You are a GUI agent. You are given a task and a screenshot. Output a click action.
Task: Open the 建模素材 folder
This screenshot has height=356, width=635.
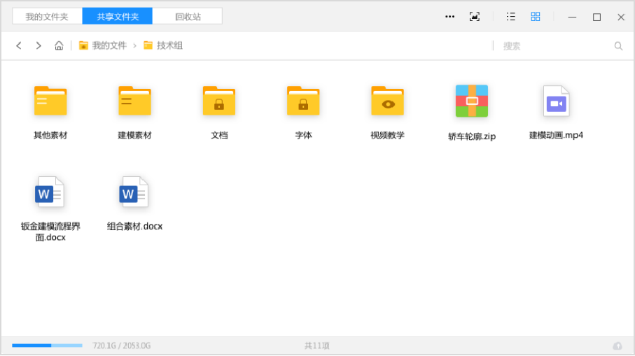(x=134, y=101)
